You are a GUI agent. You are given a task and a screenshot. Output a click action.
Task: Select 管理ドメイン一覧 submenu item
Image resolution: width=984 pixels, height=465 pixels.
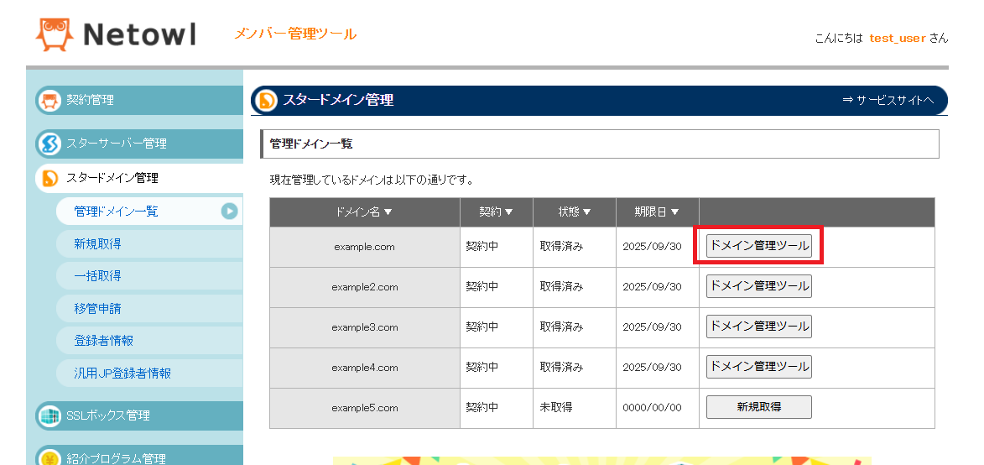pyautogui.click(x=148, y=212)
